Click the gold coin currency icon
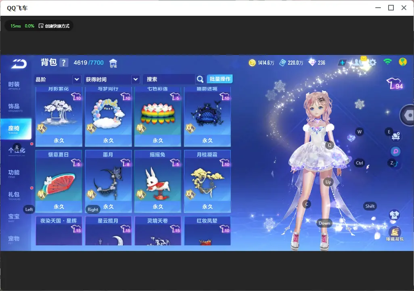414x291 pixels. [252, 63]
